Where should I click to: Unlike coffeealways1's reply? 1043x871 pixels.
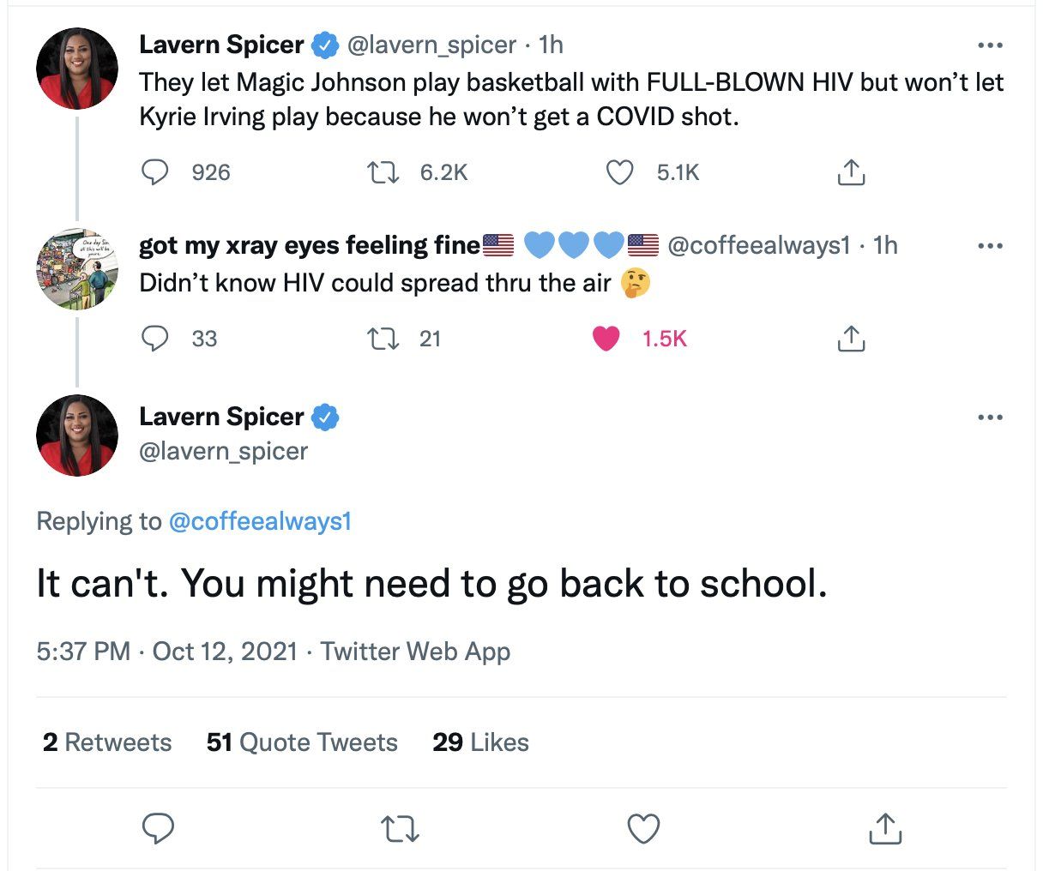click(x=606, y=338)
